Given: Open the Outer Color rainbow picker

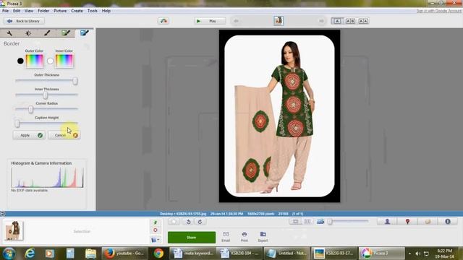Looking at the screenshot, I should click(x=35, y=61).
